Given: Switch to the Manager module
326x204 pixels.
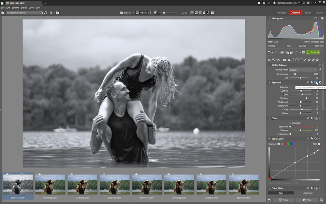Looking at the screenshot, I should click(281, 13).
